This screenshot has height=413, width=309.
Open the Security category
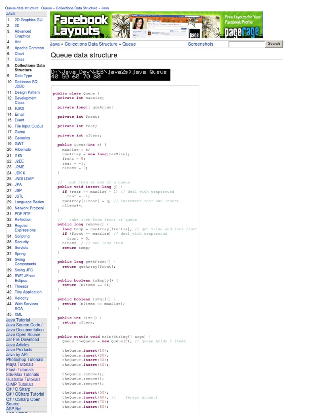pyautogui.click(x=22, y=242)
